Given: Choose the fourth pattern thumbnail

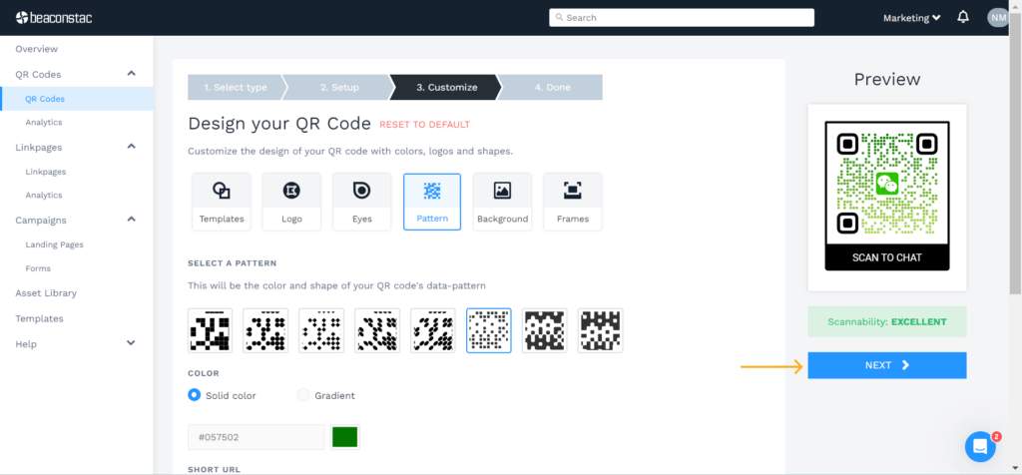Looking at the screenshot, I should coord(377,330).
